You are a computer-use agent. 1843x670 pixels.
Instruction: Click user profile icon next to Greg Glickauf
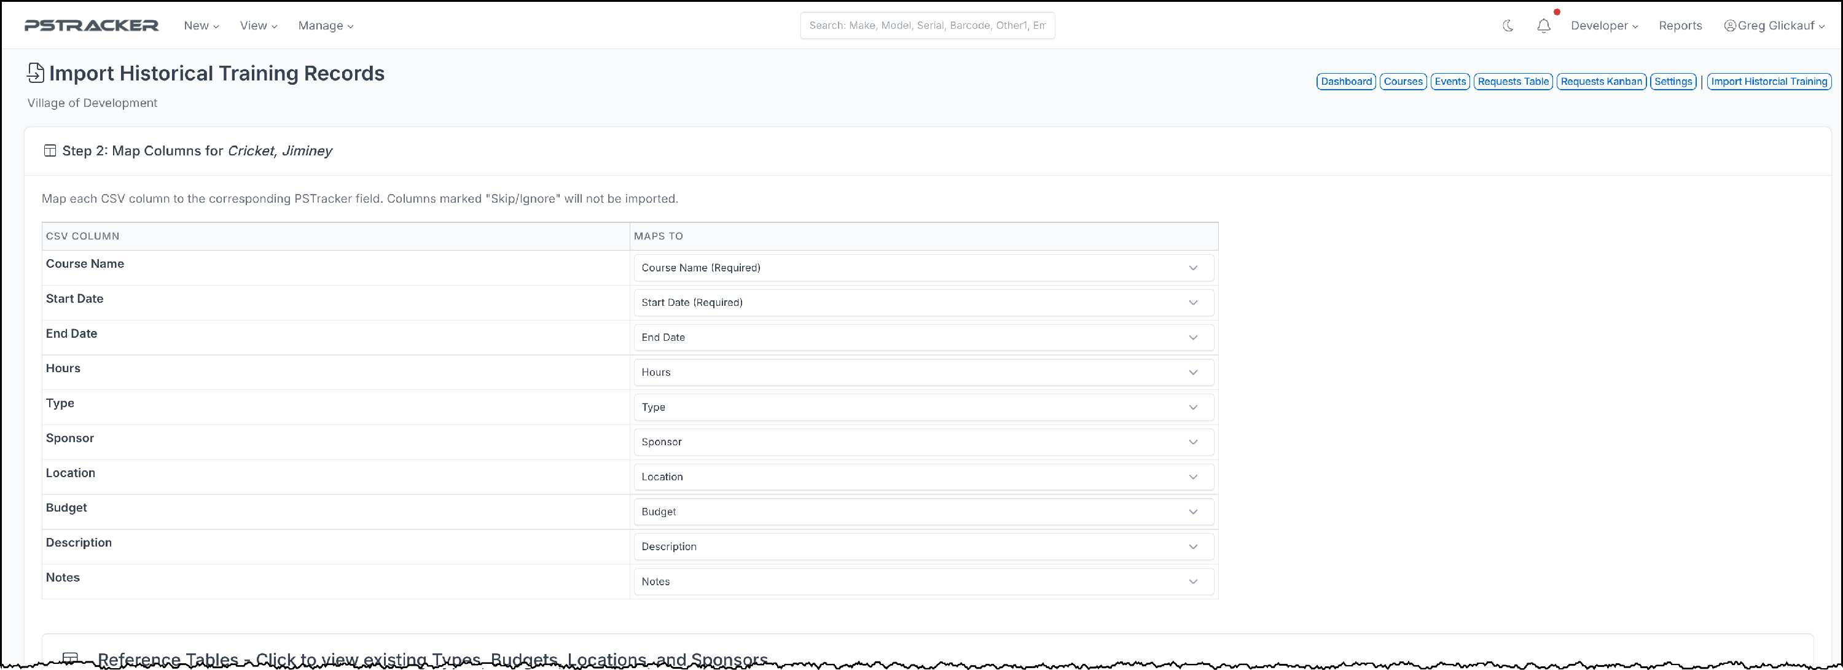pyautogui.click(x=1729, y=26)
